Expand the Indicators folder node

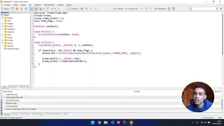point(2,29)
